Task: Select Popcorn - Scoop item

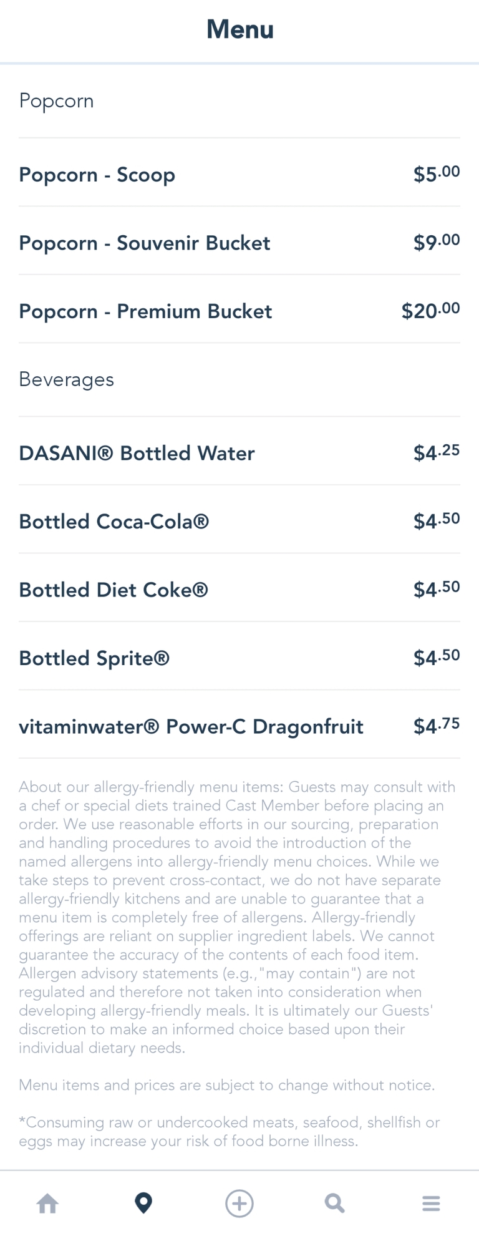Action: coord(97,175)
